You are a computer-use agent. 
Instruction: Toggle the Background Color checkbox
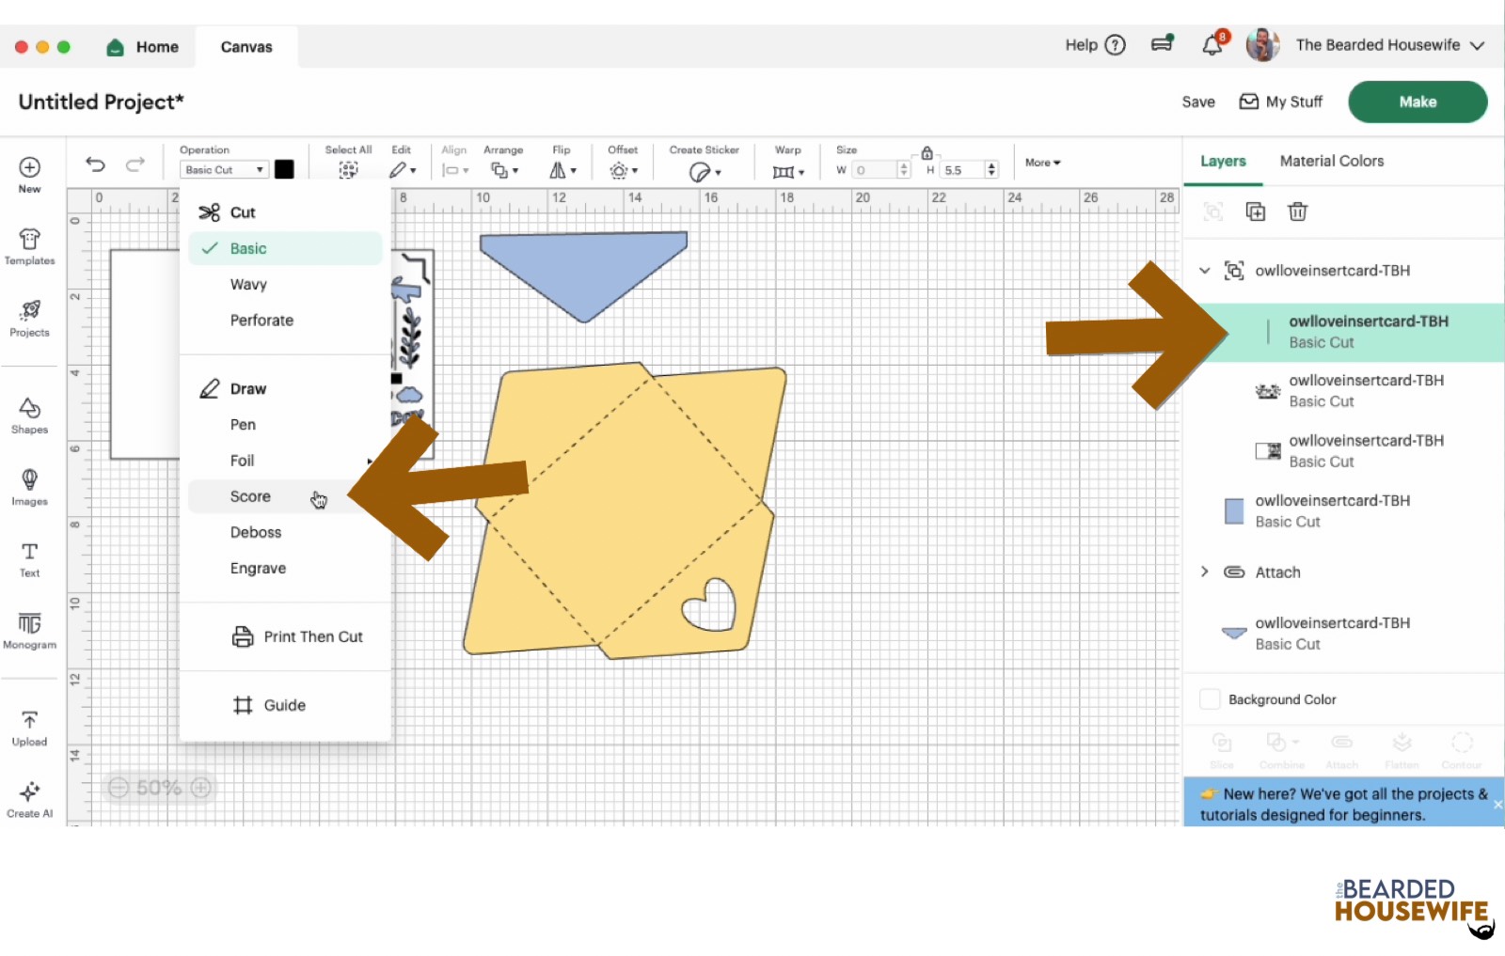pos(1210,699)
